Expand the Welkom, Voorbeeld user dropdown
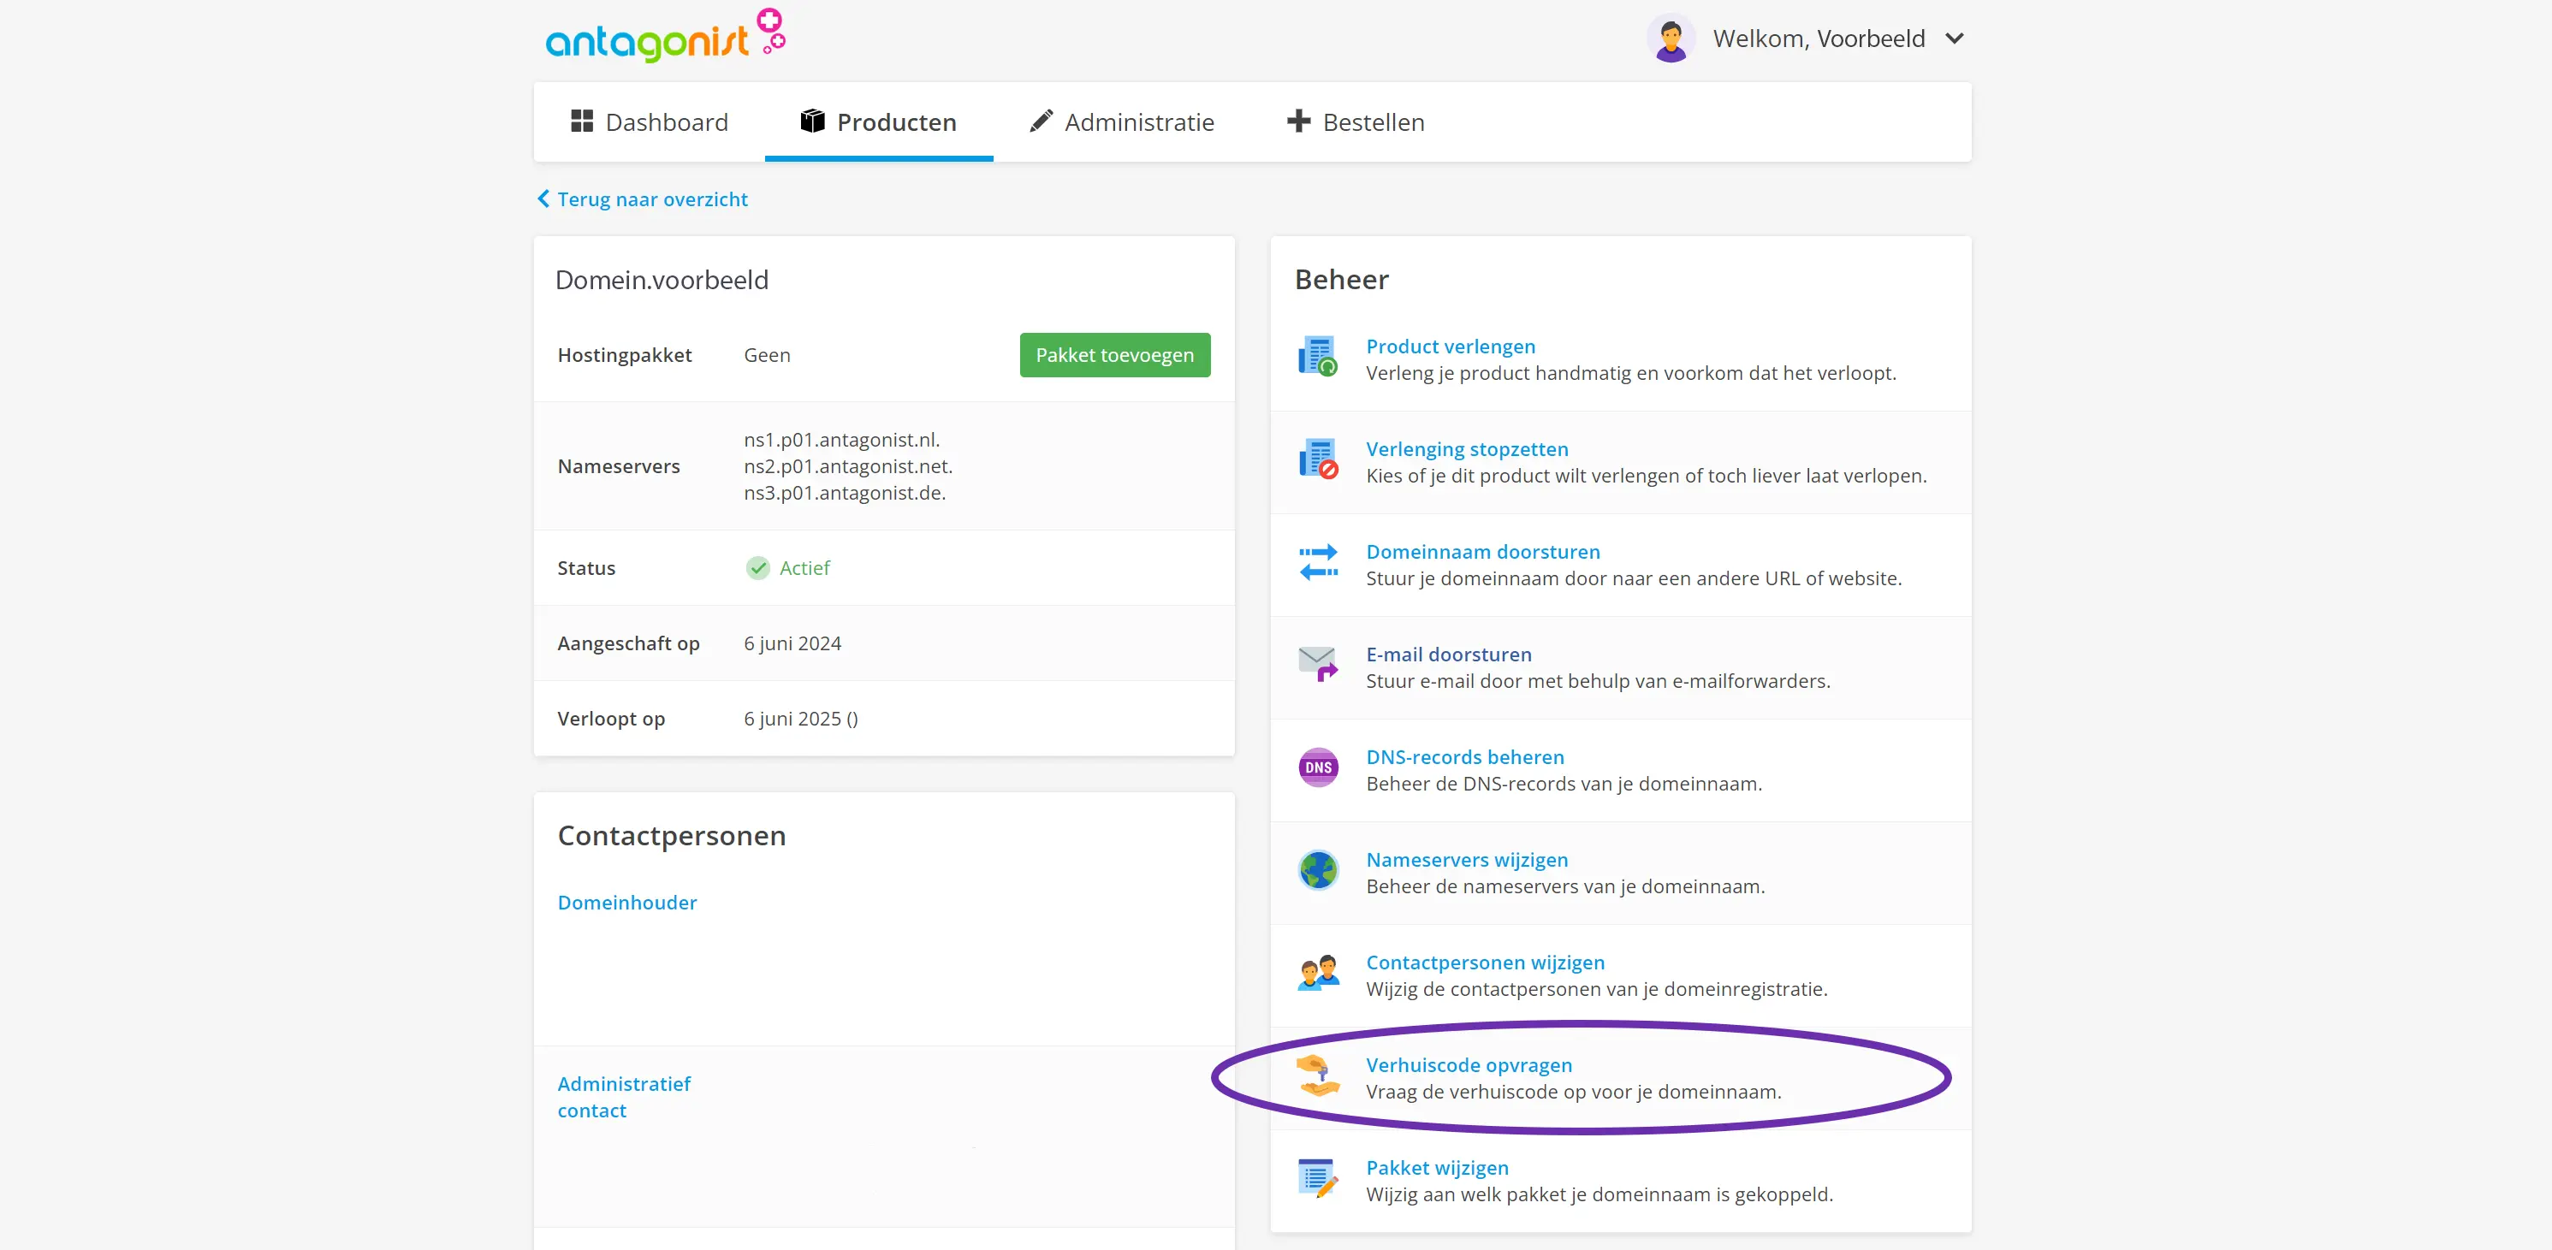 (1954, 39)
